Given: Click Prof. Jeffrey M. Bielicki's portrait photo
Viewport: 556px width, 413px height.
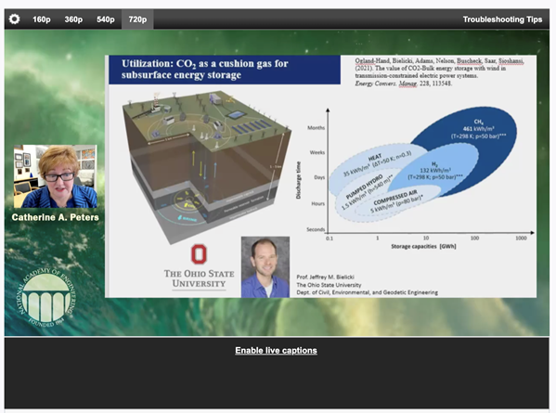Looking at the screenshot, I should (x=265, y=267).
